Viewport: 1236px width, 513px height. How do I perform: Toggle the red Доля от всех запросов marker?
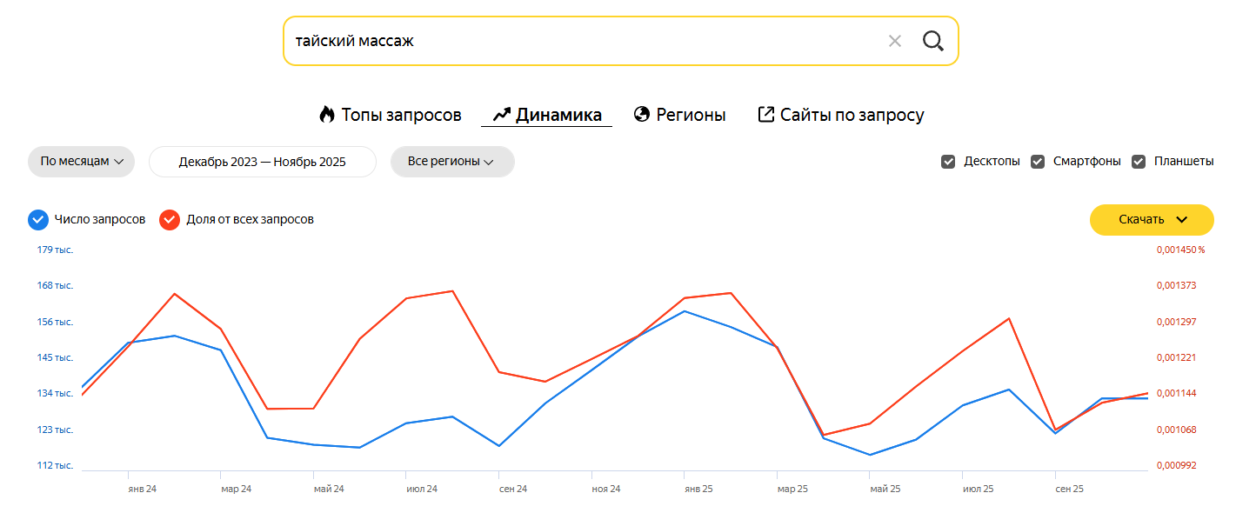[x=170, y=220]
